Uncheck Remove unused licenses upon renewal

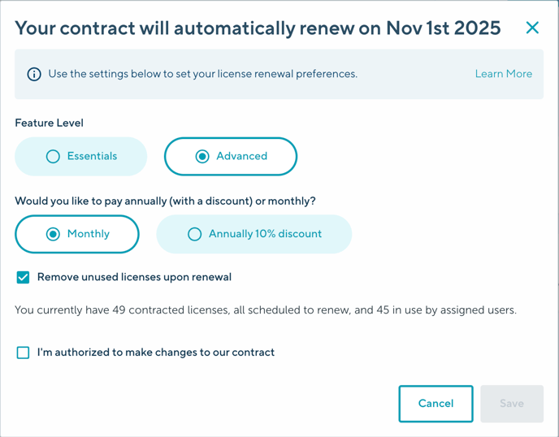(x=24, y=278)
